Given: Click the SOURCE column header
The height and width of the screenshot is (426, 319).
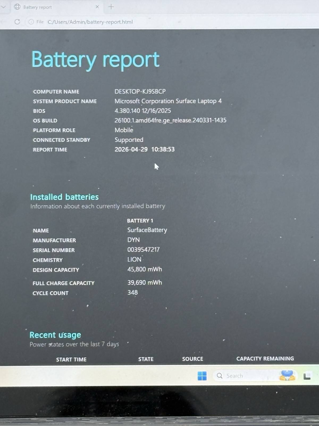Looking at the screenshot, I should coord(192,359).
